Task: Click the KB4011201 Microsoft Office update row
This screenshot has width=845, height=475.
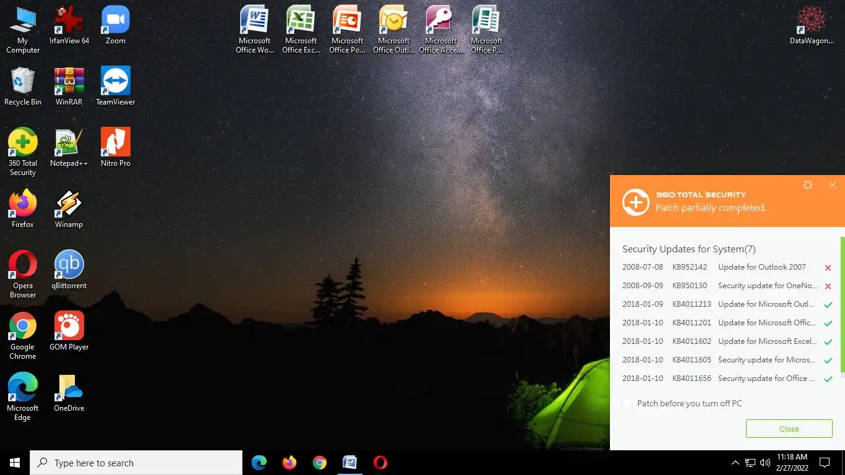Action: (727, 323)
